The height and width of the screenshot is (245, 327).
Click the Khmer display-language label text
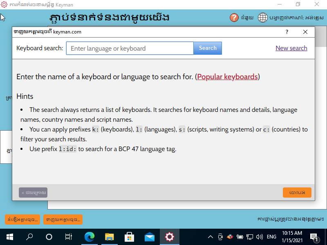[x=297, y=18]
